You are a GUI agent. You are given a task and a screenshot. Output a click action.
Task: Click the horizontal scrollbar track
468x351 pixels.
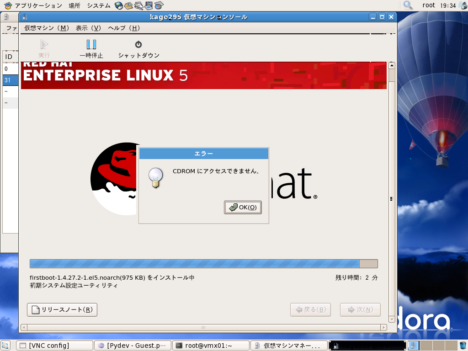point(204,327)
